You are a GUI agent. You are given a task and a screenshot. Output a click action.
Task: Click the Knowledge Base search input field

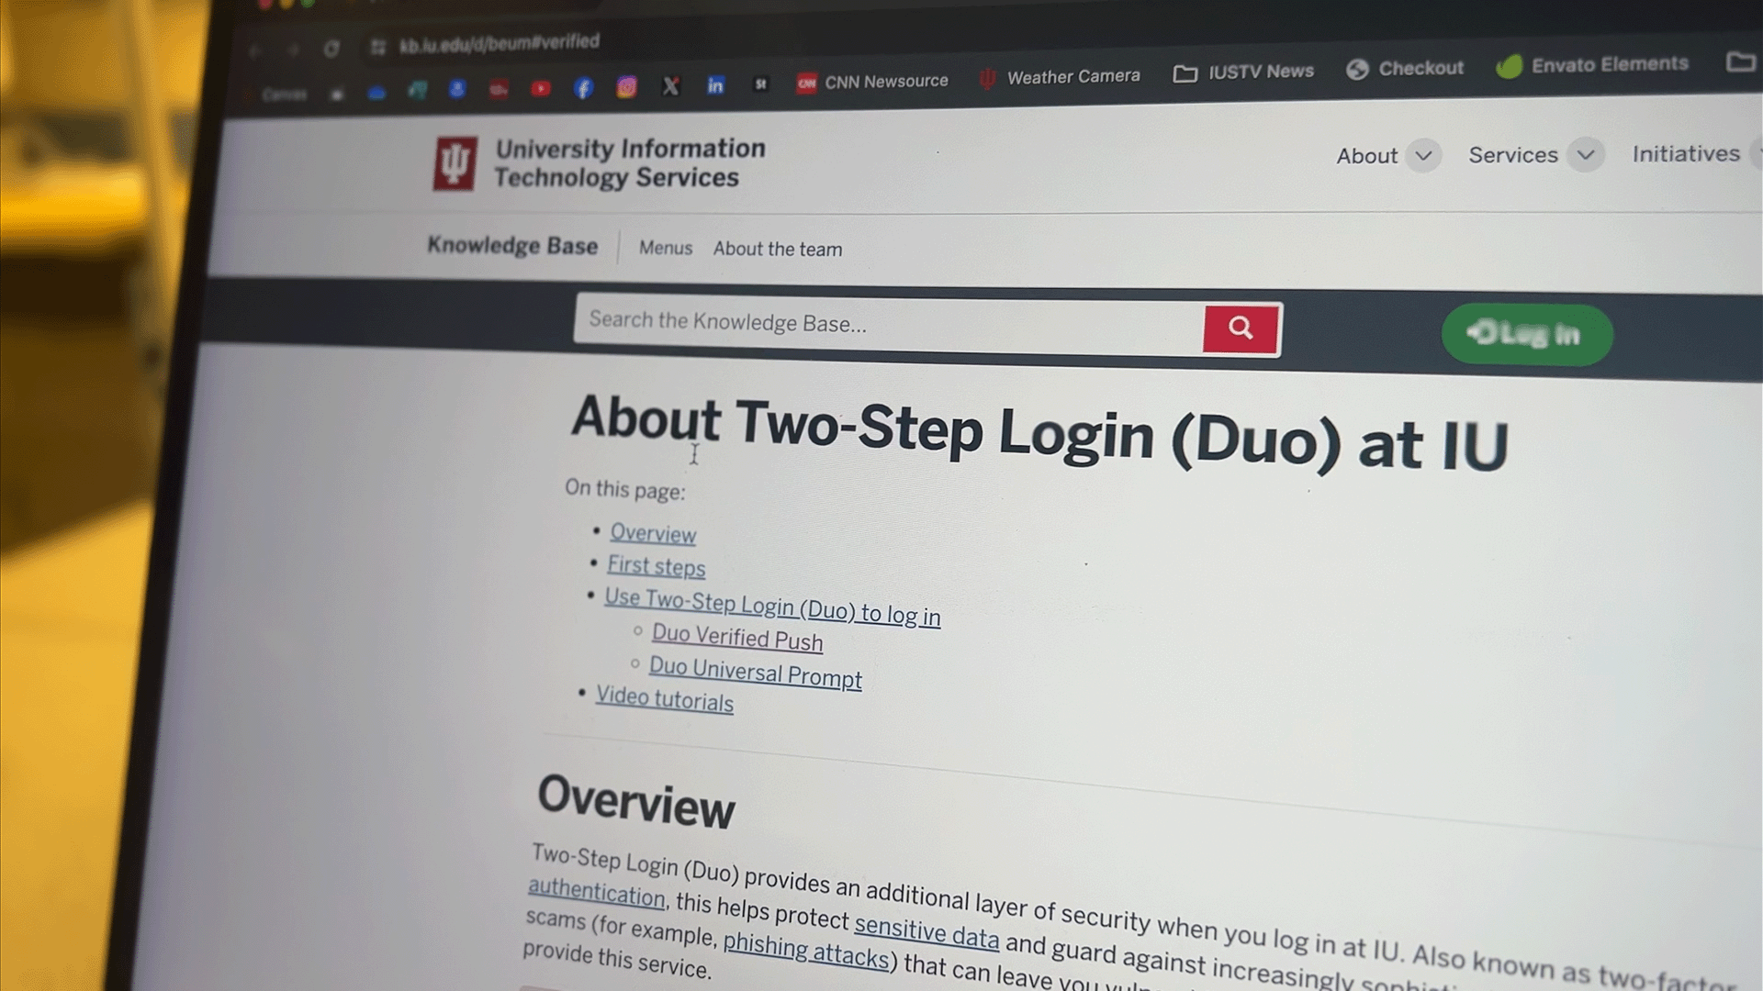point(890,323)
